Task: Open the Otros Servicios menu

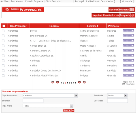Action: click(53, 1)
